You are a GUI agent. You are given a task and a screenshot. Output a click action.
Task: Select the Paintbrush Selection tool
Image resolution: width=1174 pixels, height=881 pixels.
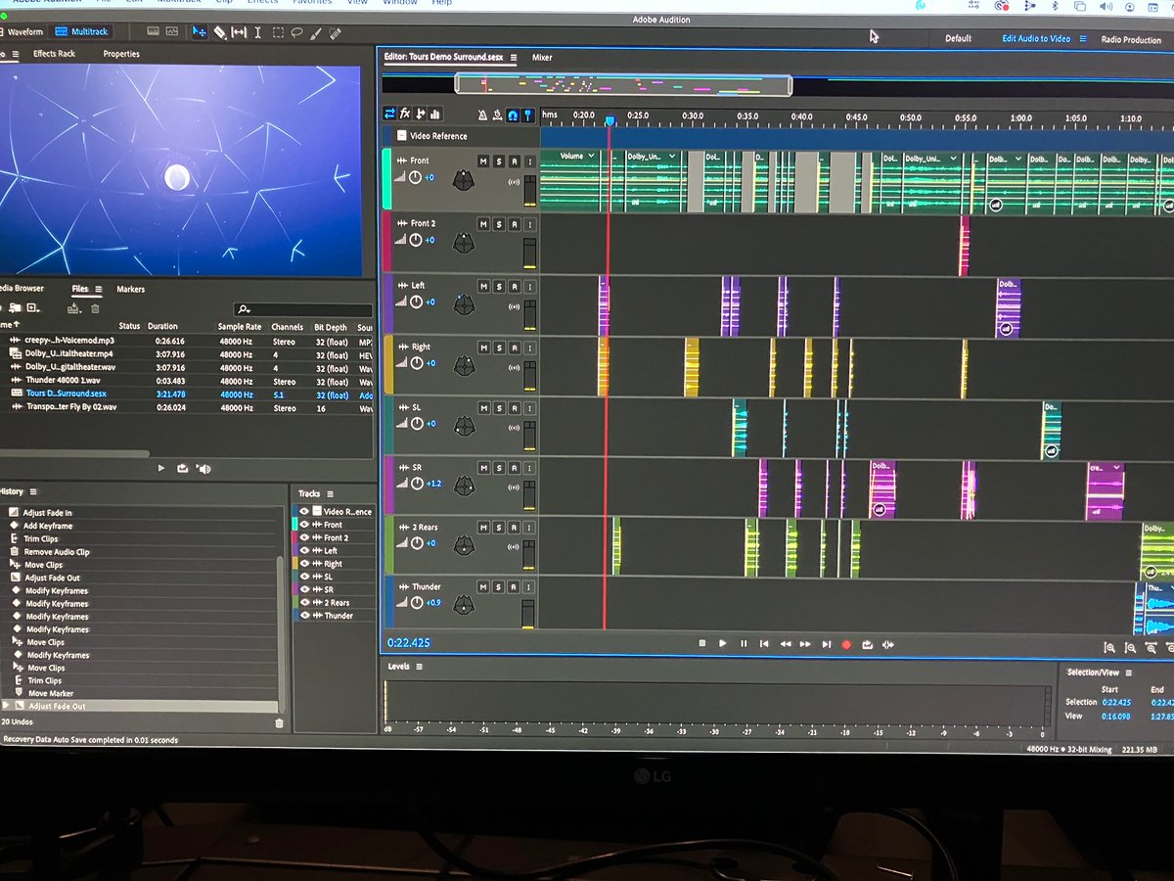pyautogui.click(x=315, y=32)
